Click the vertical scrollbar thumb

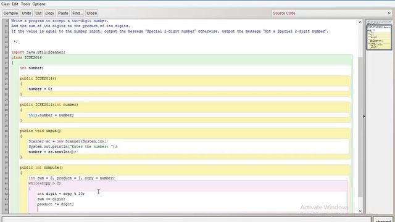[x=360, y=126]
